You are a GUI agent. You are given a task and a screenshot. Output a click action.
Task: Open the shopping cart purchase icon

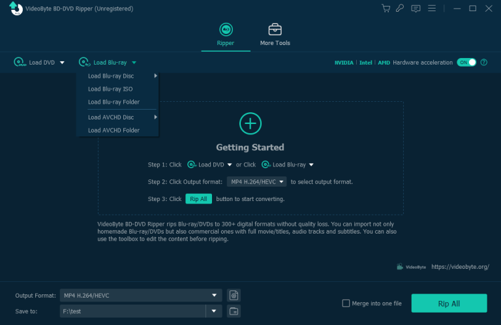(x=386, y=8)
